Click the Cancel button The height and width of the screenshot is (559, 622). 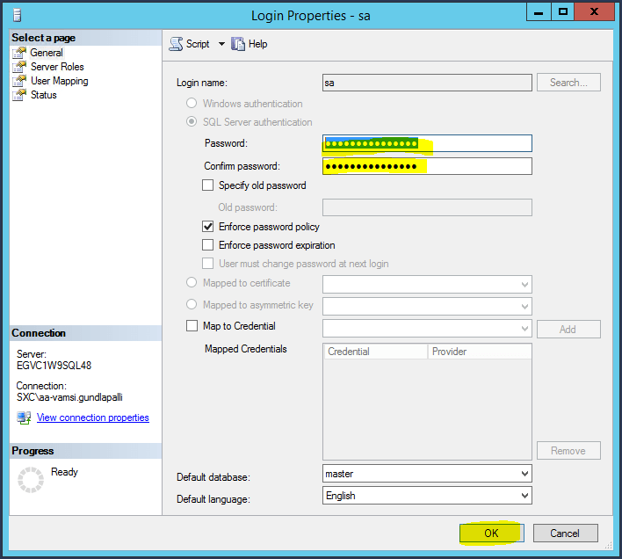564,533
